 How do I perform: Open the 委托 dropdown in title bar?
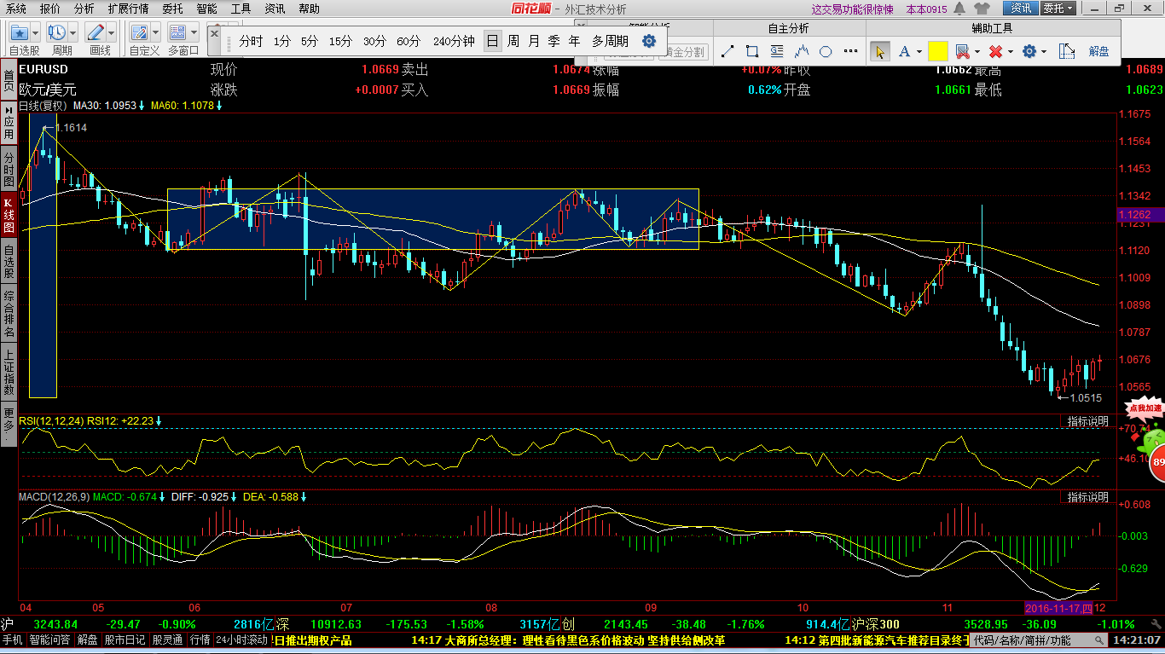pyautogui.click(x=1058, y=9)
